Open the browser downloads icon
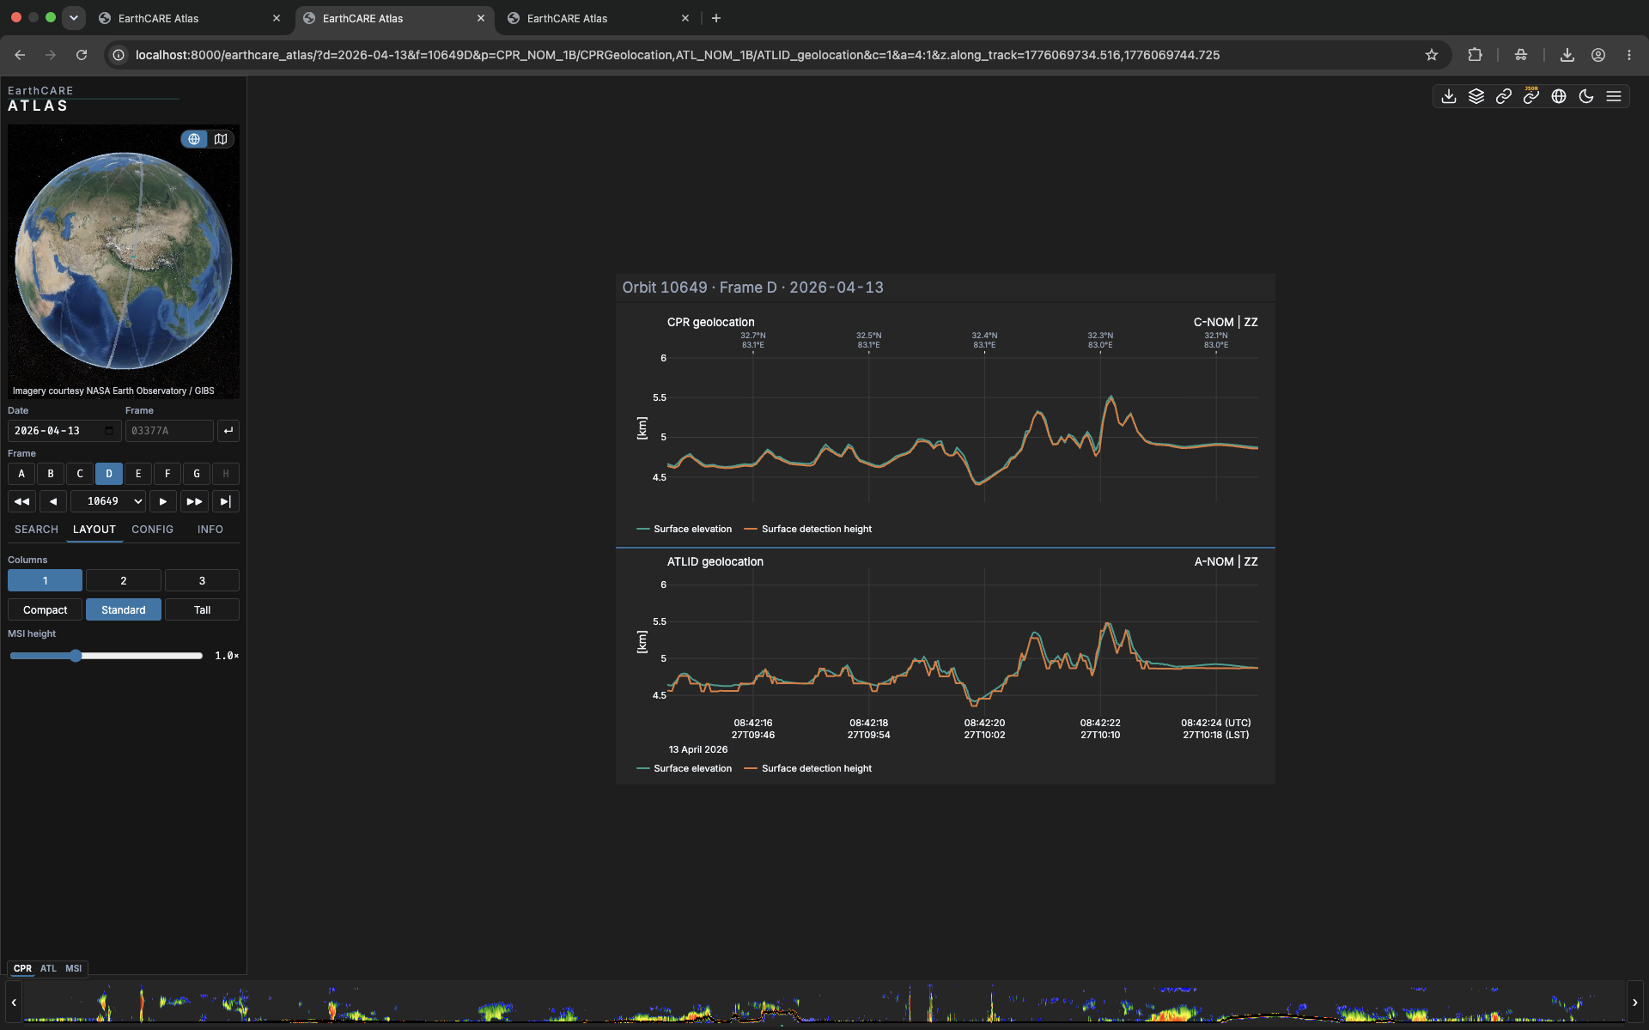The height and width of the screenshot is (1030, 1649). [1567, 55]
